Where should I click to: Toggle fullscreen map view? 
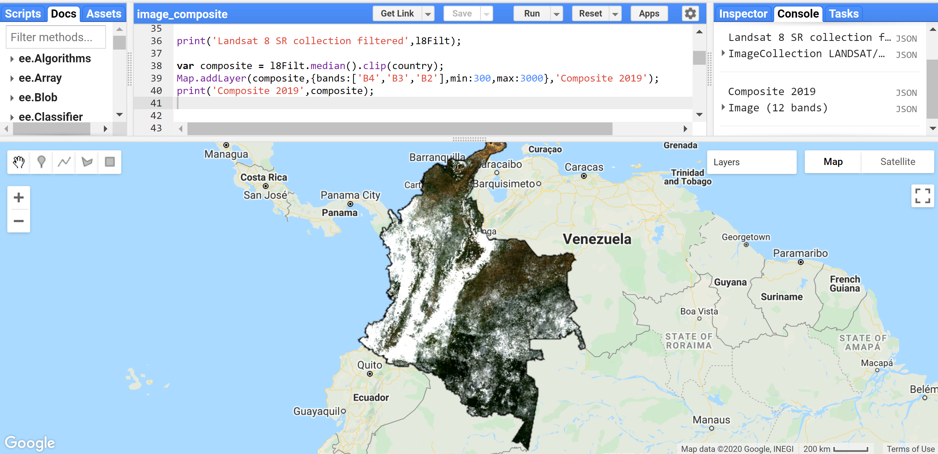[x=922, y=196]
